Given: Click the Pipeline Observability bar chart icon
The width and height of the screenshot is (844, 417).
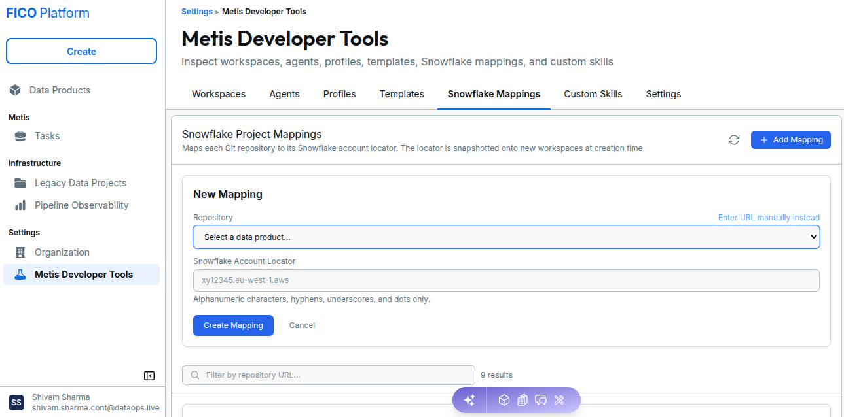Looking at the screenshot, I should click(20, 205).
